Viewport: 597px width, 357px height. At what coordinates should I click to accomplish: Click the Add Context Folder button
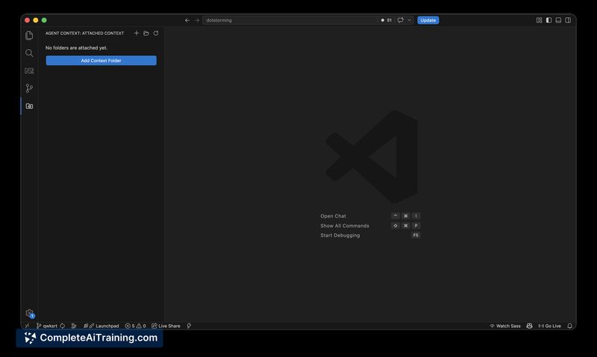101,60
